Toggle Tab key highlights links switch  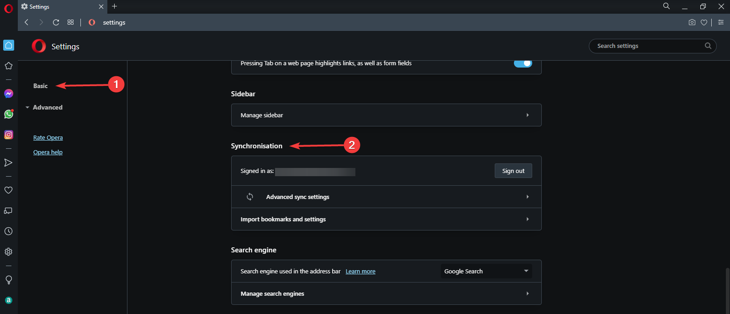pos(523,63)
